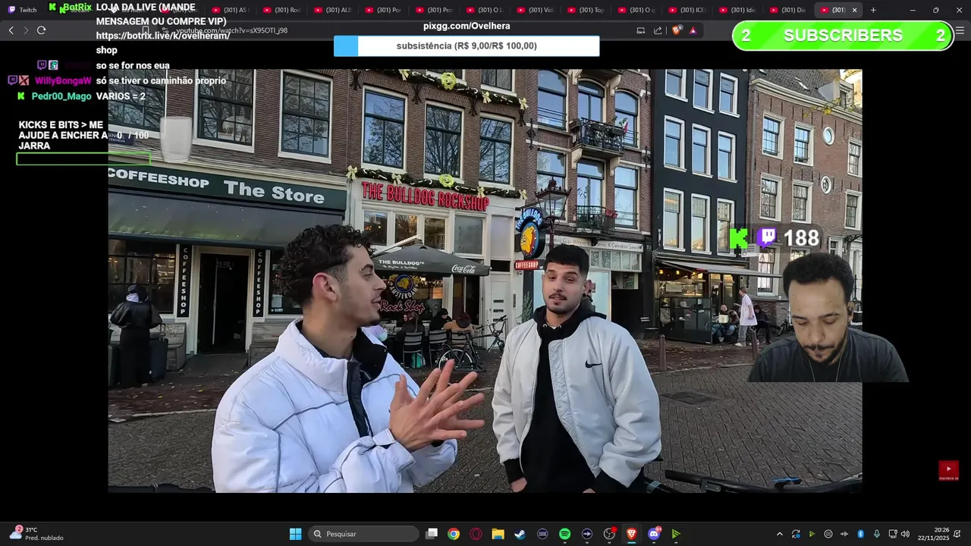Click the Bluetooth tray icon
971x546 pixels.
point(861,534)
